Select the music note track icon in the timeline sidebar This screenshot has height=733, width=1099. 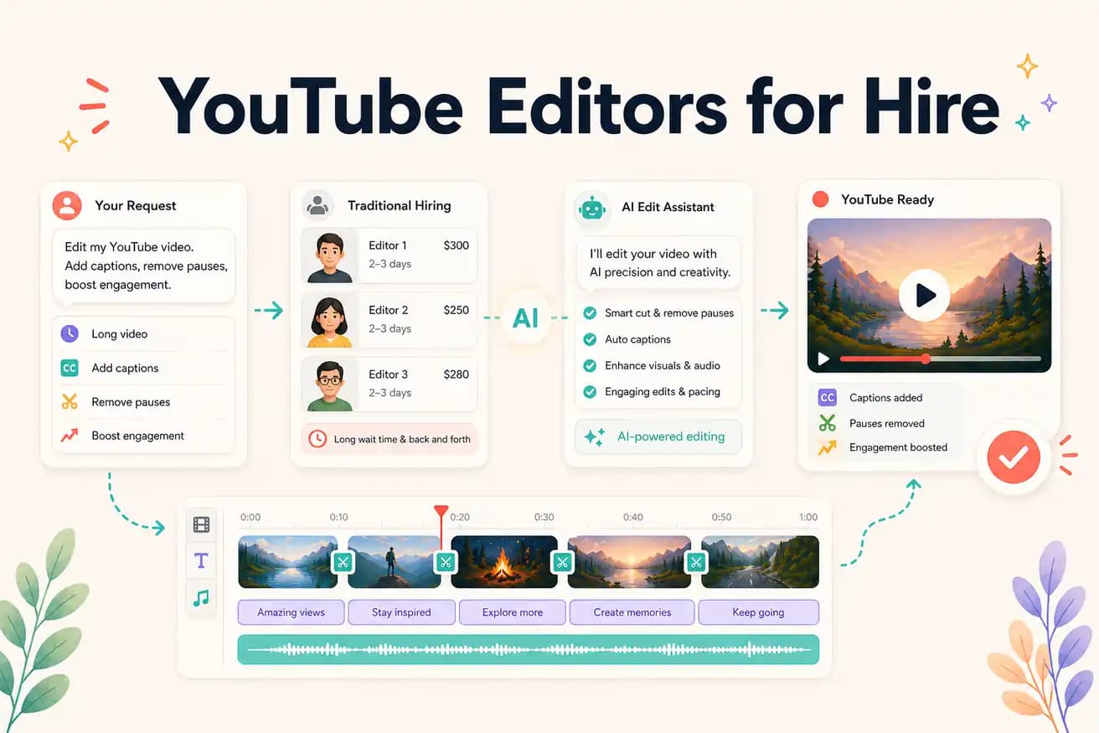[201, 598]
